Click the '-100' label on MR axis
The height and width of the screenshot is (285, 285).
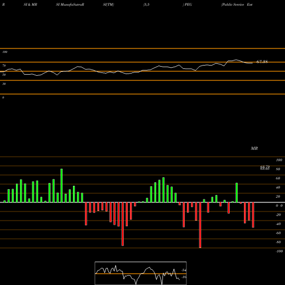[x=279, y=251]
